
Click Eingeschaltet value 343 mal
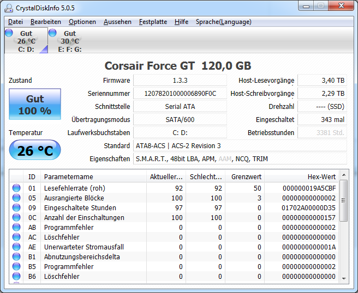pyautogui.click(x=323, y=119)
